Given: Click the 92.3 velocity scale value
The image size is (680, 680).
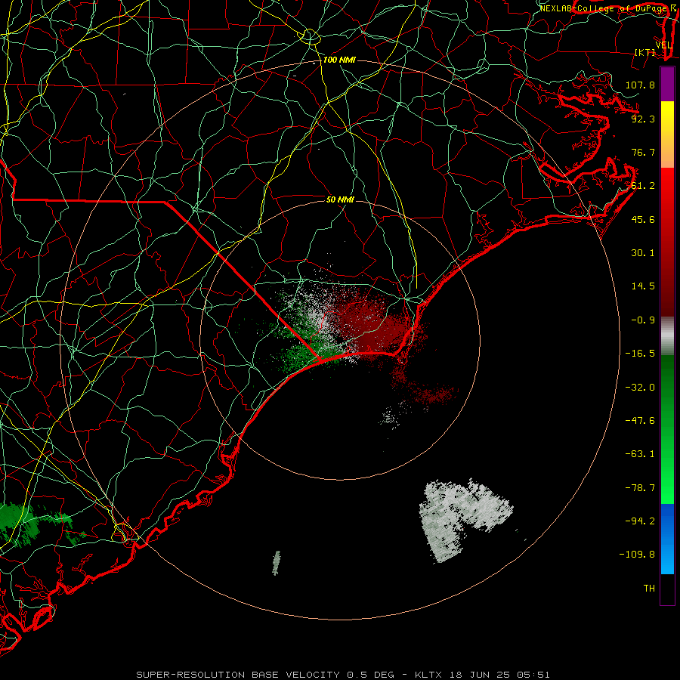Looking at the screenshot, I should coord(643,119).
